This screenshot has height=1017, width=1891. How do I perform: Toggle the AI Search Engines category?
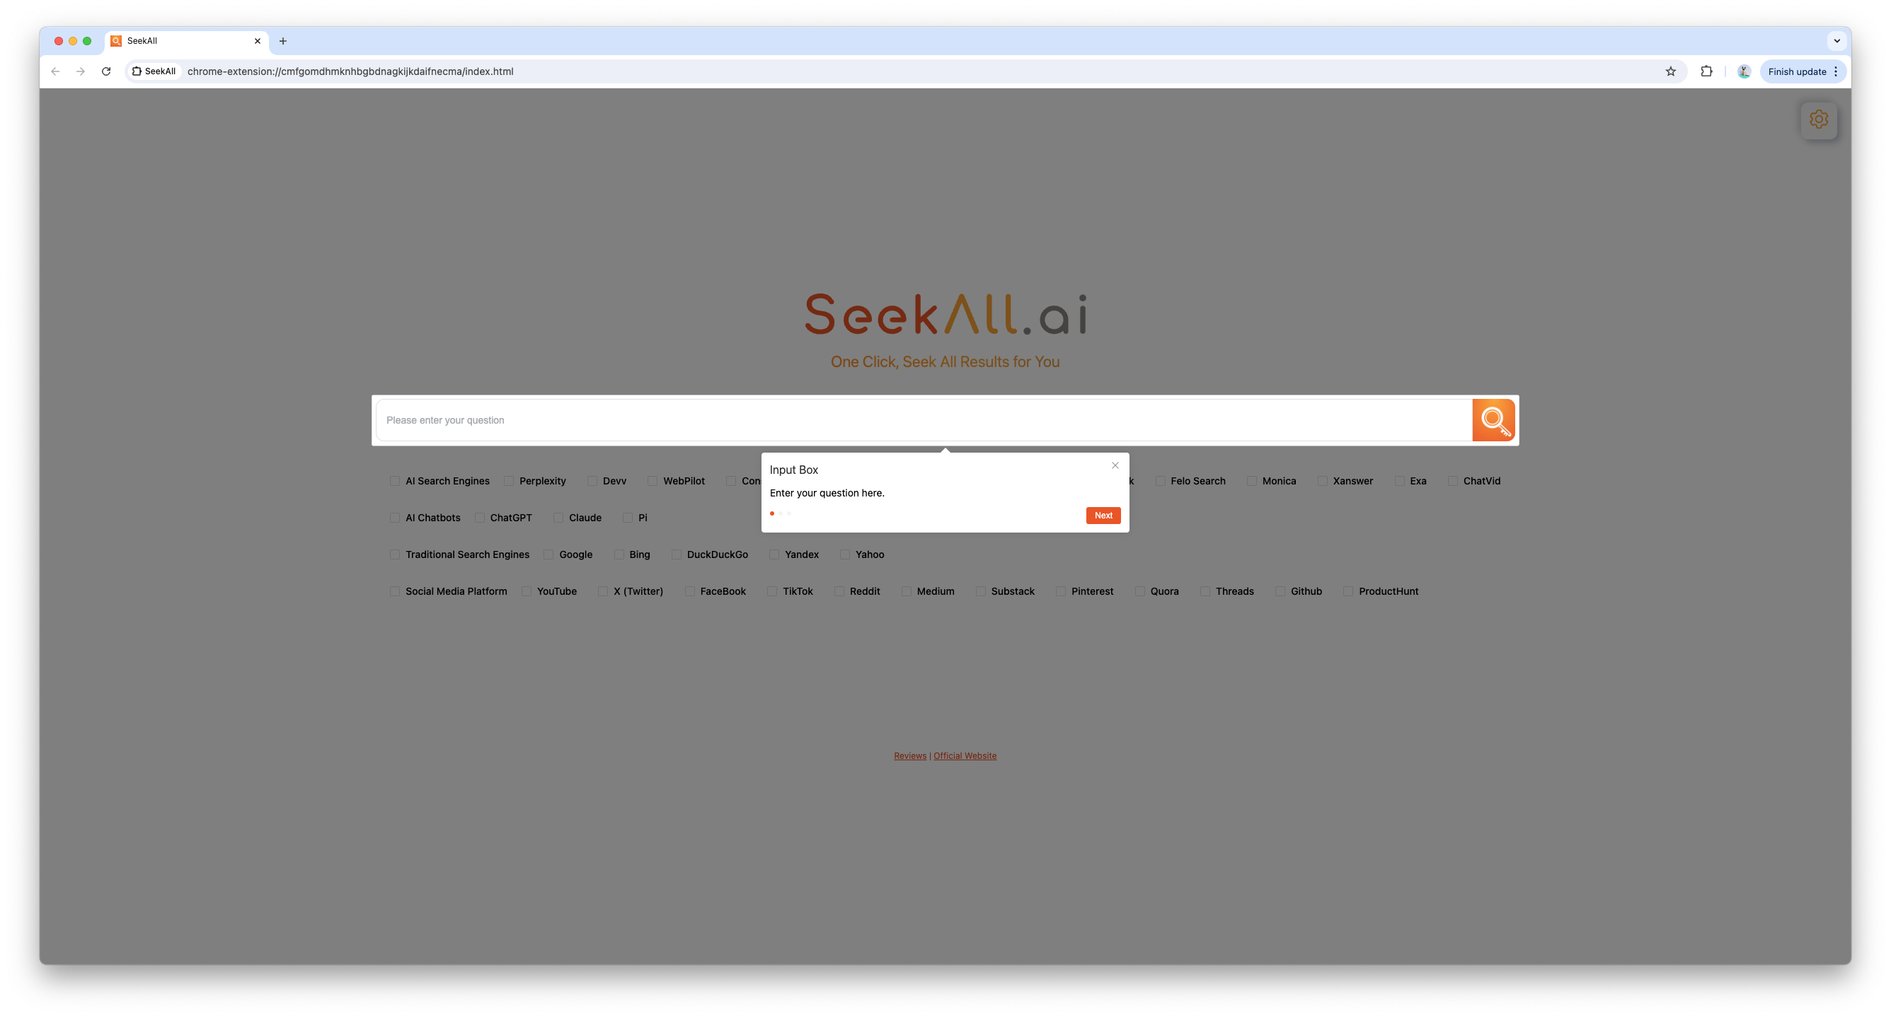pos(393,481)
